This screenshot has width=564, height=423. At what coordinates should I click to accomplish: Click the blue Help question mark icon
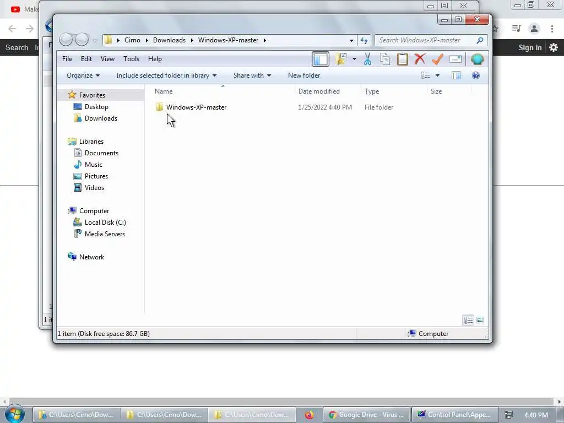pyautogui.click(x=475, y=75)
